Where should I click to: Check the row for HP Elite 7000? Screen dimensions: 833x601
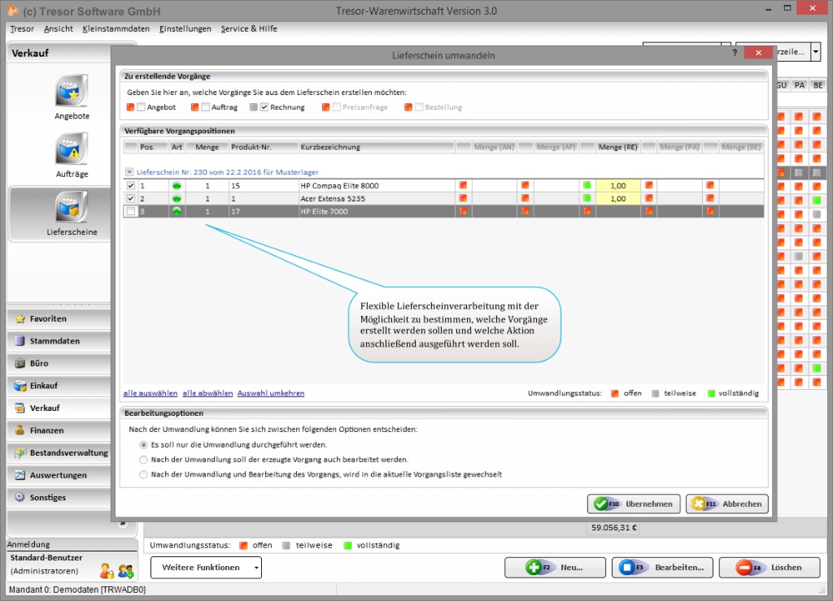[131, 211]
